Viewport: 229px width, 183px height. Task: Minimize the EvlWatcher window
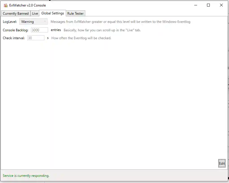click(x=196, y=5)
